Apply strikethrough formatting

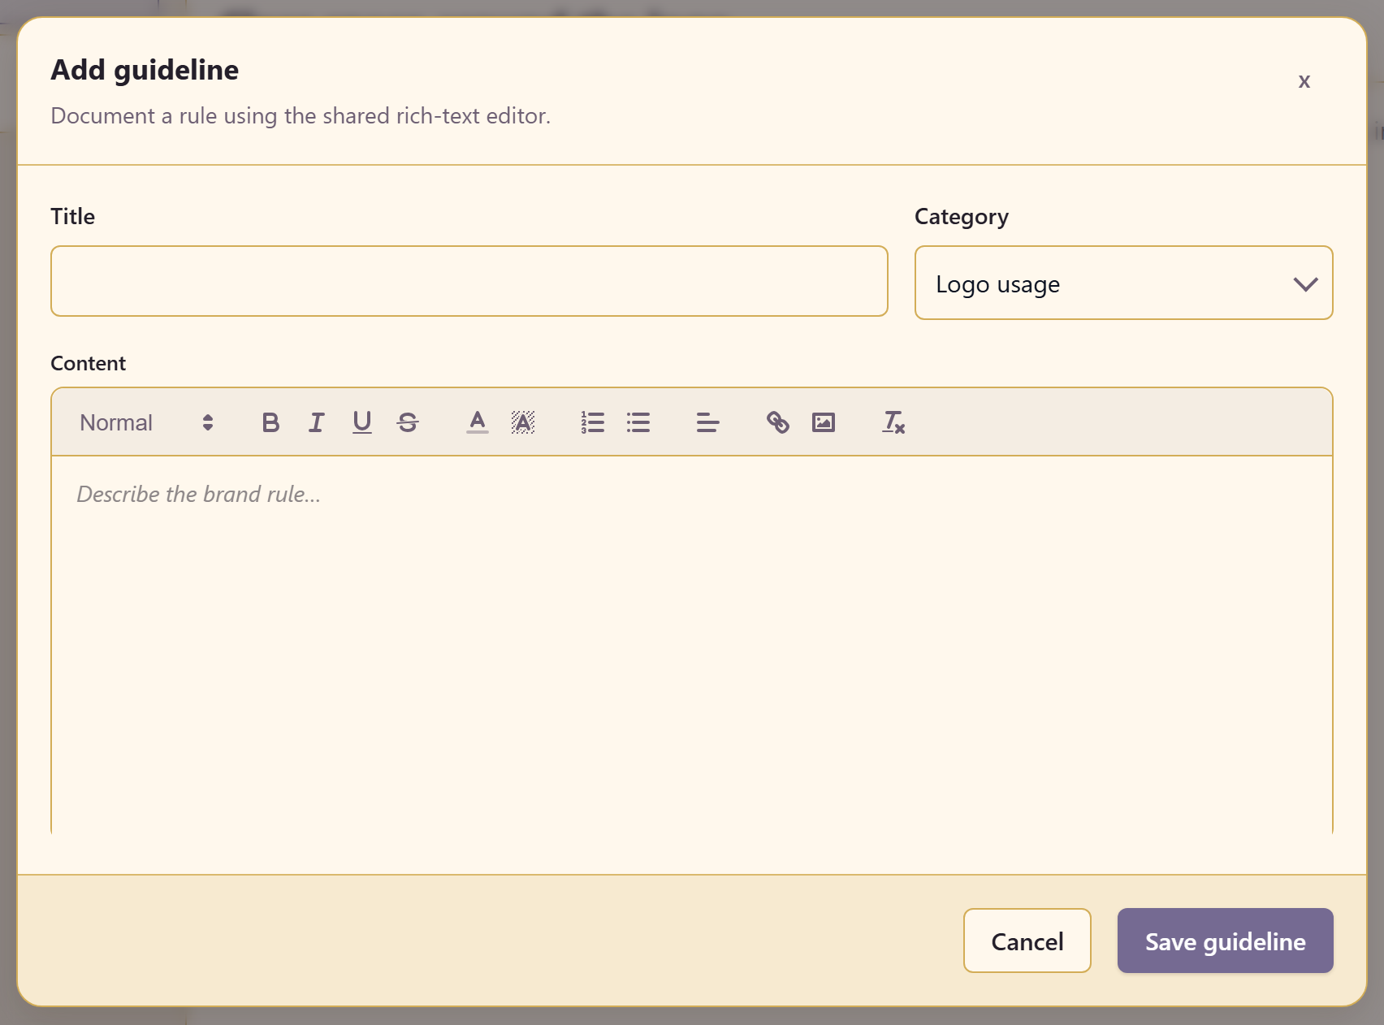coord(408,422)
